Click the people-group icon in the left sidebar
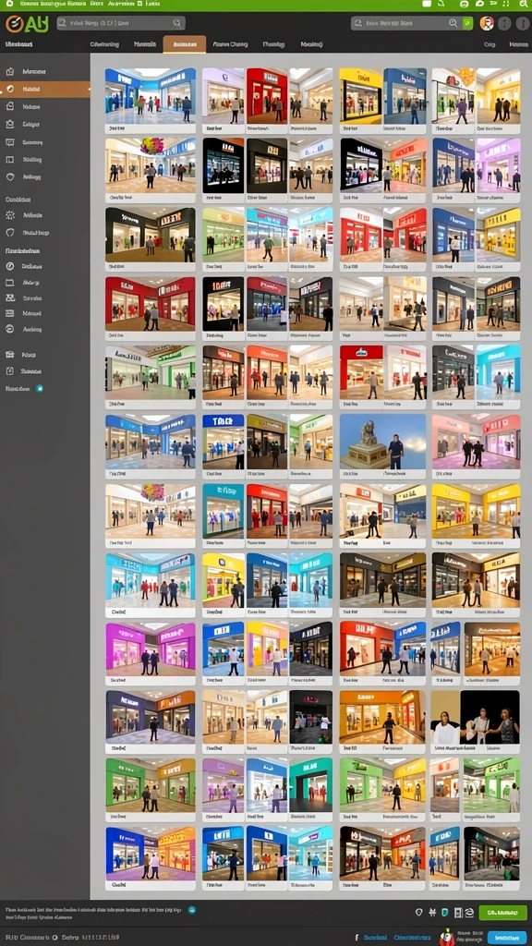 (9, 298)
